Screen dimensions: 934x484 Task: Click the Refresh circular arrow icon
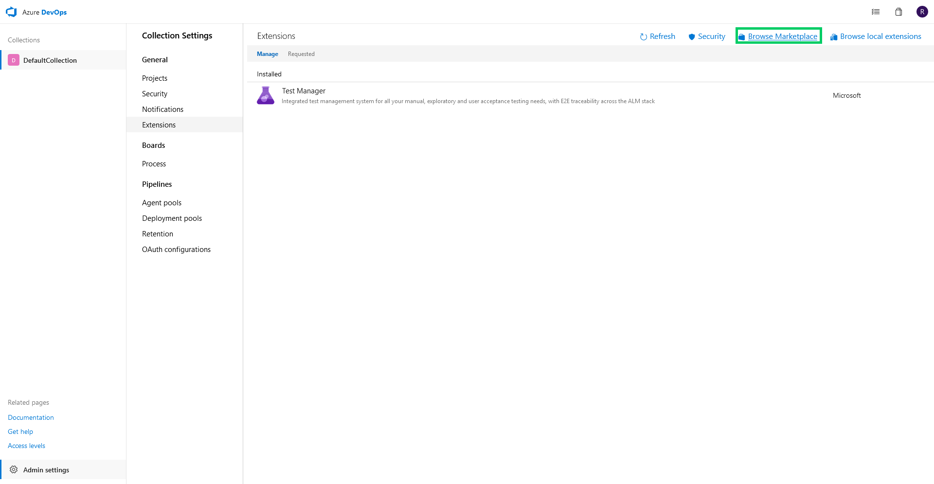tap(644, 37)
